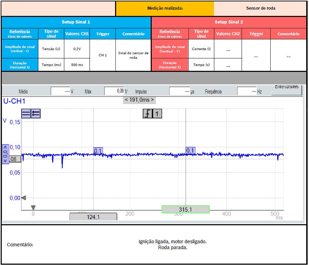
Task: Click the 191,0ms cursor difference label
Action: [139, 100]
